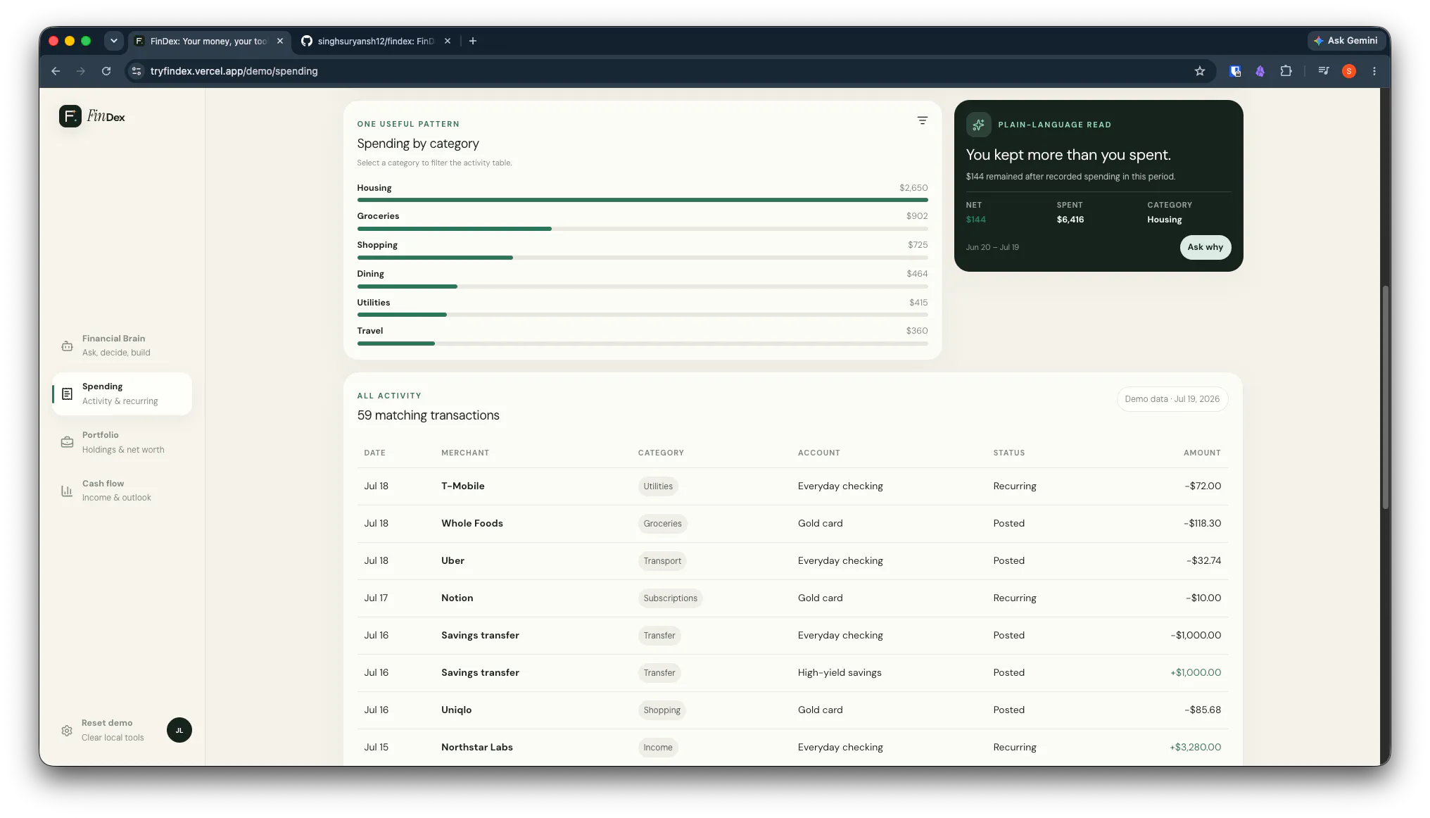Click the Groceries pill in Whole Foods row
The image size is (1430, 818).
[x=662, y=524]
